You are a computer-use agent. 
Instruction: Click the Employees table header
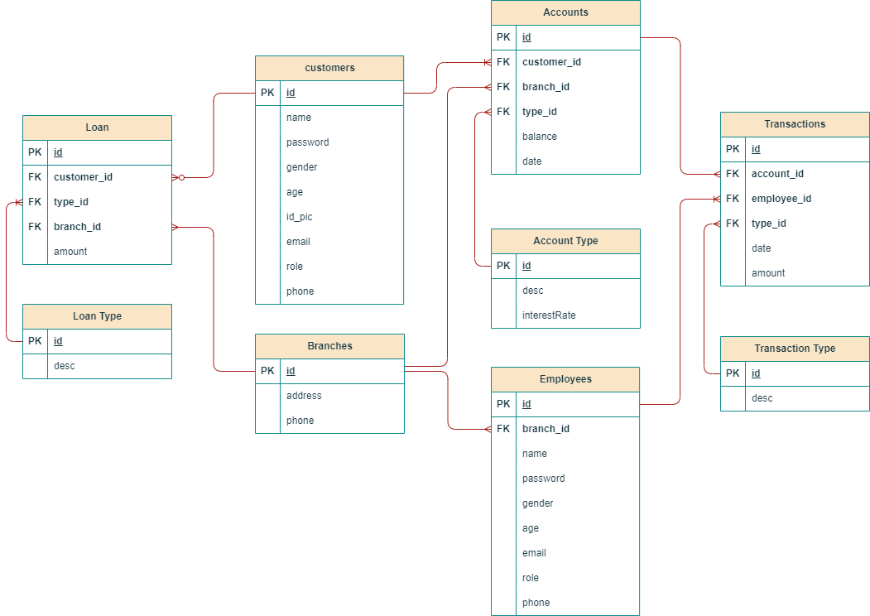tap(565, 379)
